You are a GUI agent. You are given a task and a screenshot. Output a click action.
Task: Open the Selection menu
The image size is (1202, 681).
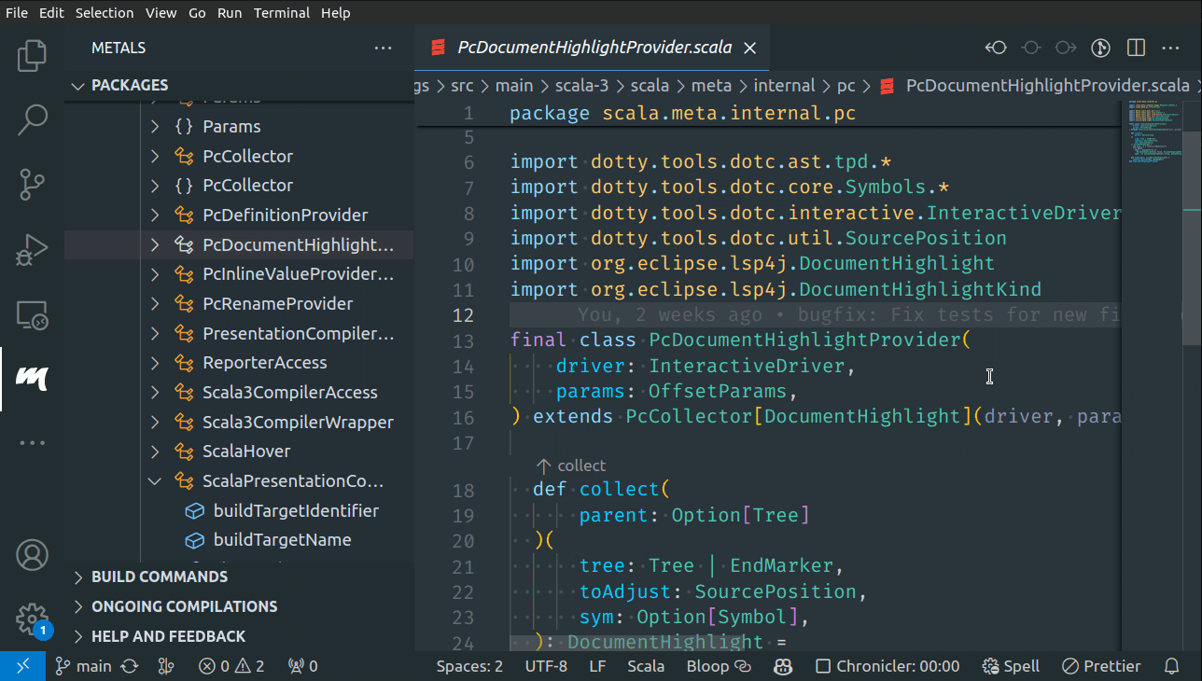coord(105,13)
